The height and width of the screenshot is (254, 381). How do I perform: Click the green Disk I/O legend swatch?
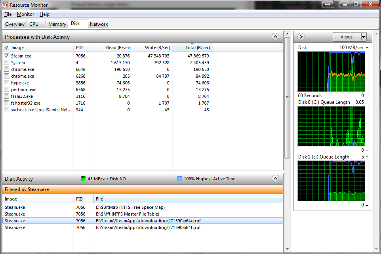(x=84, y=179)
